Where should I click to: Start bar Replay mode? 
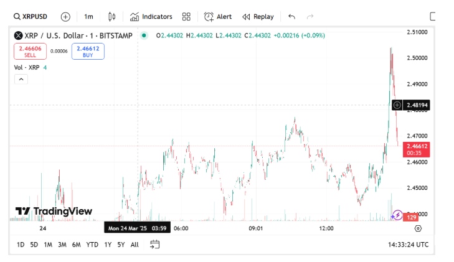pos(258,17)
